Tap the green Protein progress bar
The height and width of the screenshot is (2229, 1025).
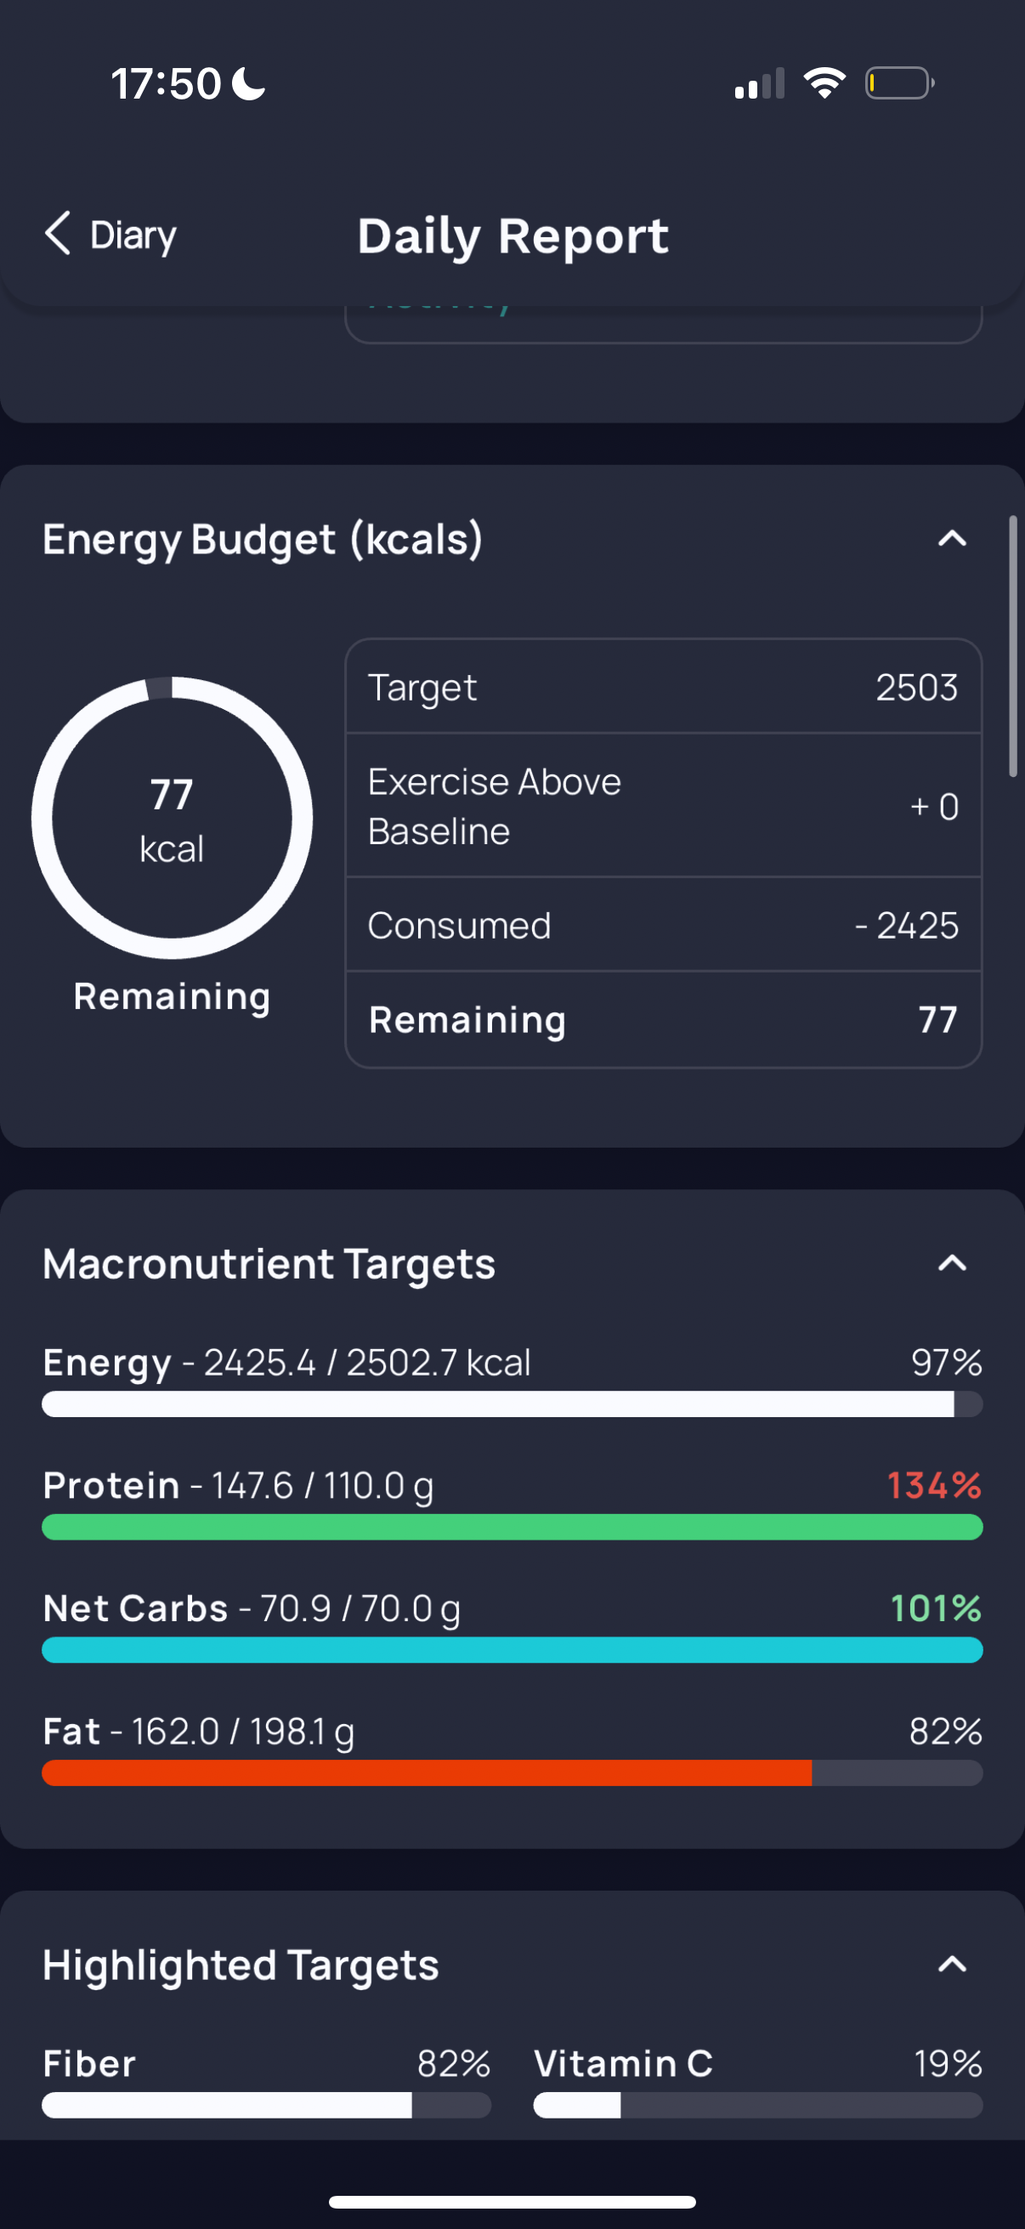click(x=512, y=1527)
